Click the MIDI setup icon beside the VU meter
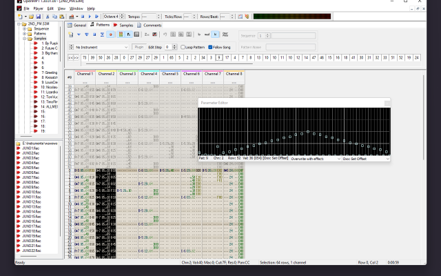 tap(247, 17)
